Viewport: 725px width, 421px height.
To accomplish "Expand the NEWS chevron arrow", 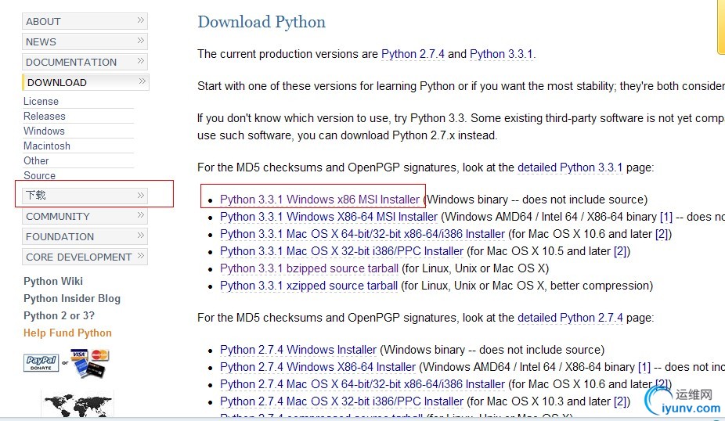I will 141,41.
